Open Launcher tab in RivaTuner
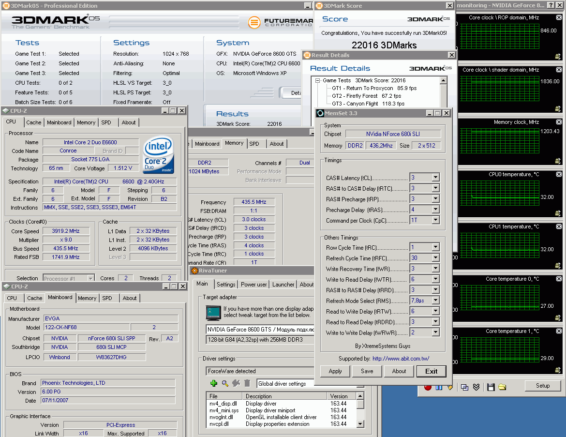 (x=283, y=284)
